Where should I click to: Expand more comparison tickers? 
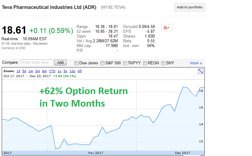tap(196, 63)
